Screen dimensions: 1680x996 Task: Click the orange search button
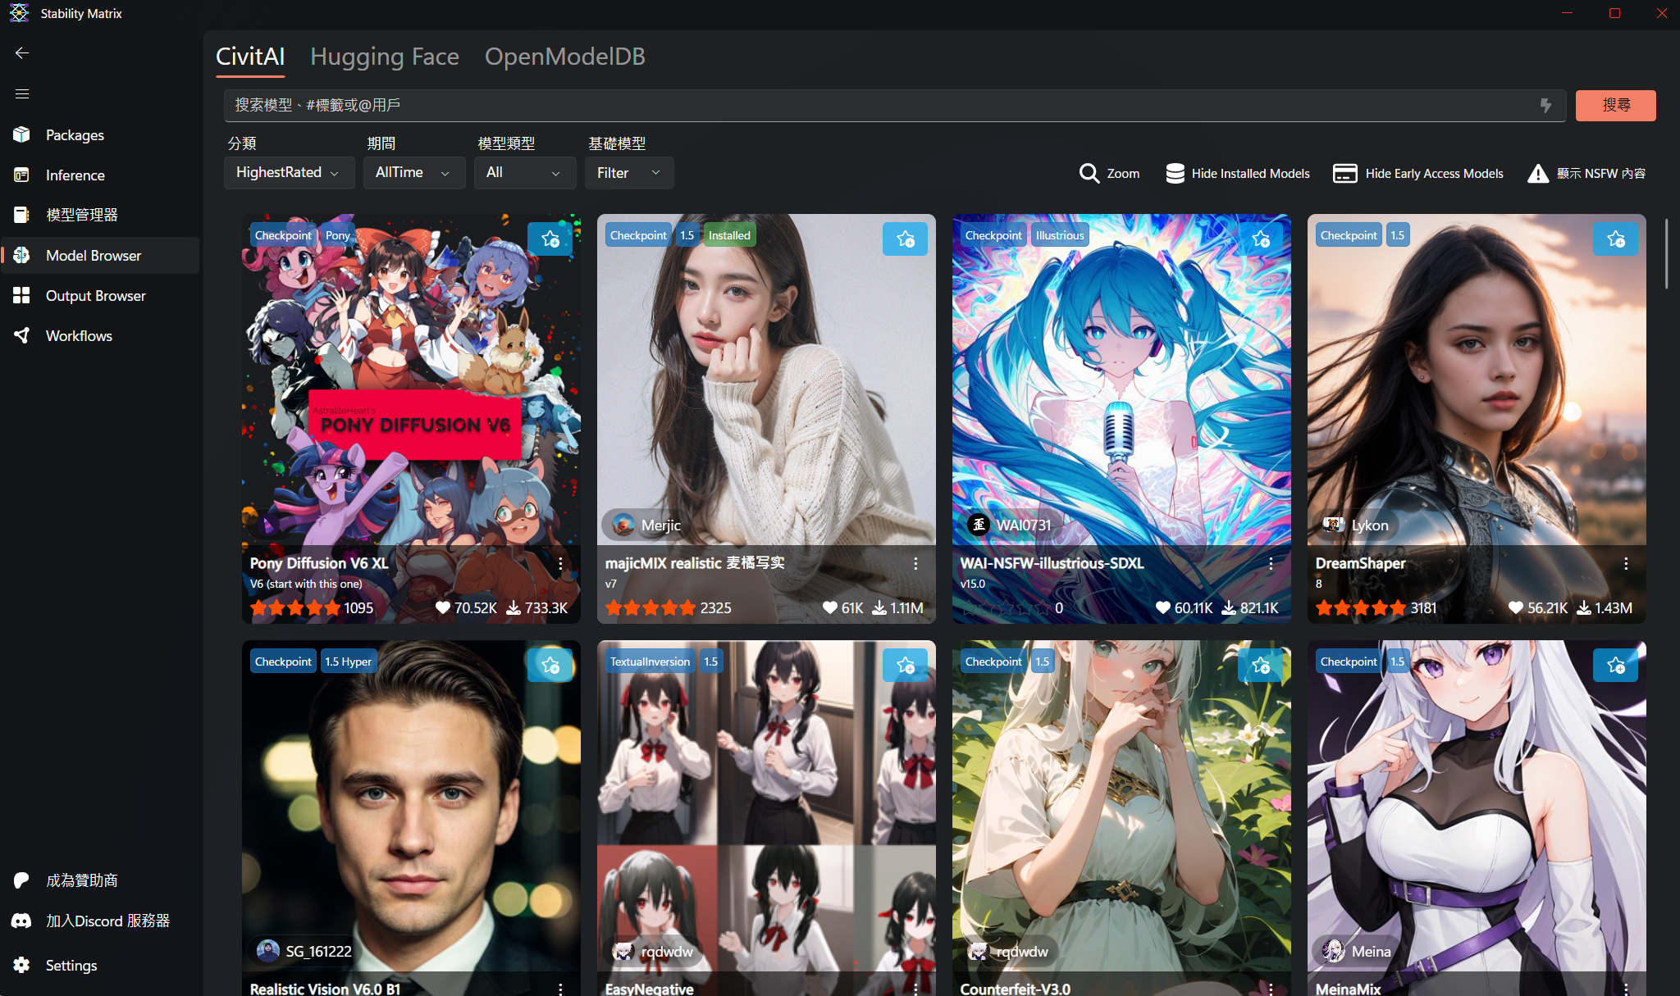tap(1615, 106)
